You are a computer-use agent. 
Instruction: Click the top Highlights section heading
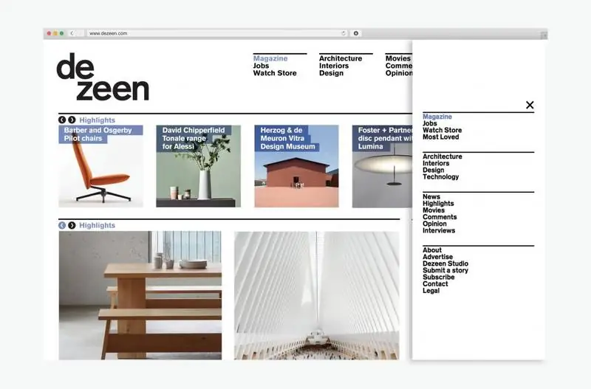pos(98,120)
